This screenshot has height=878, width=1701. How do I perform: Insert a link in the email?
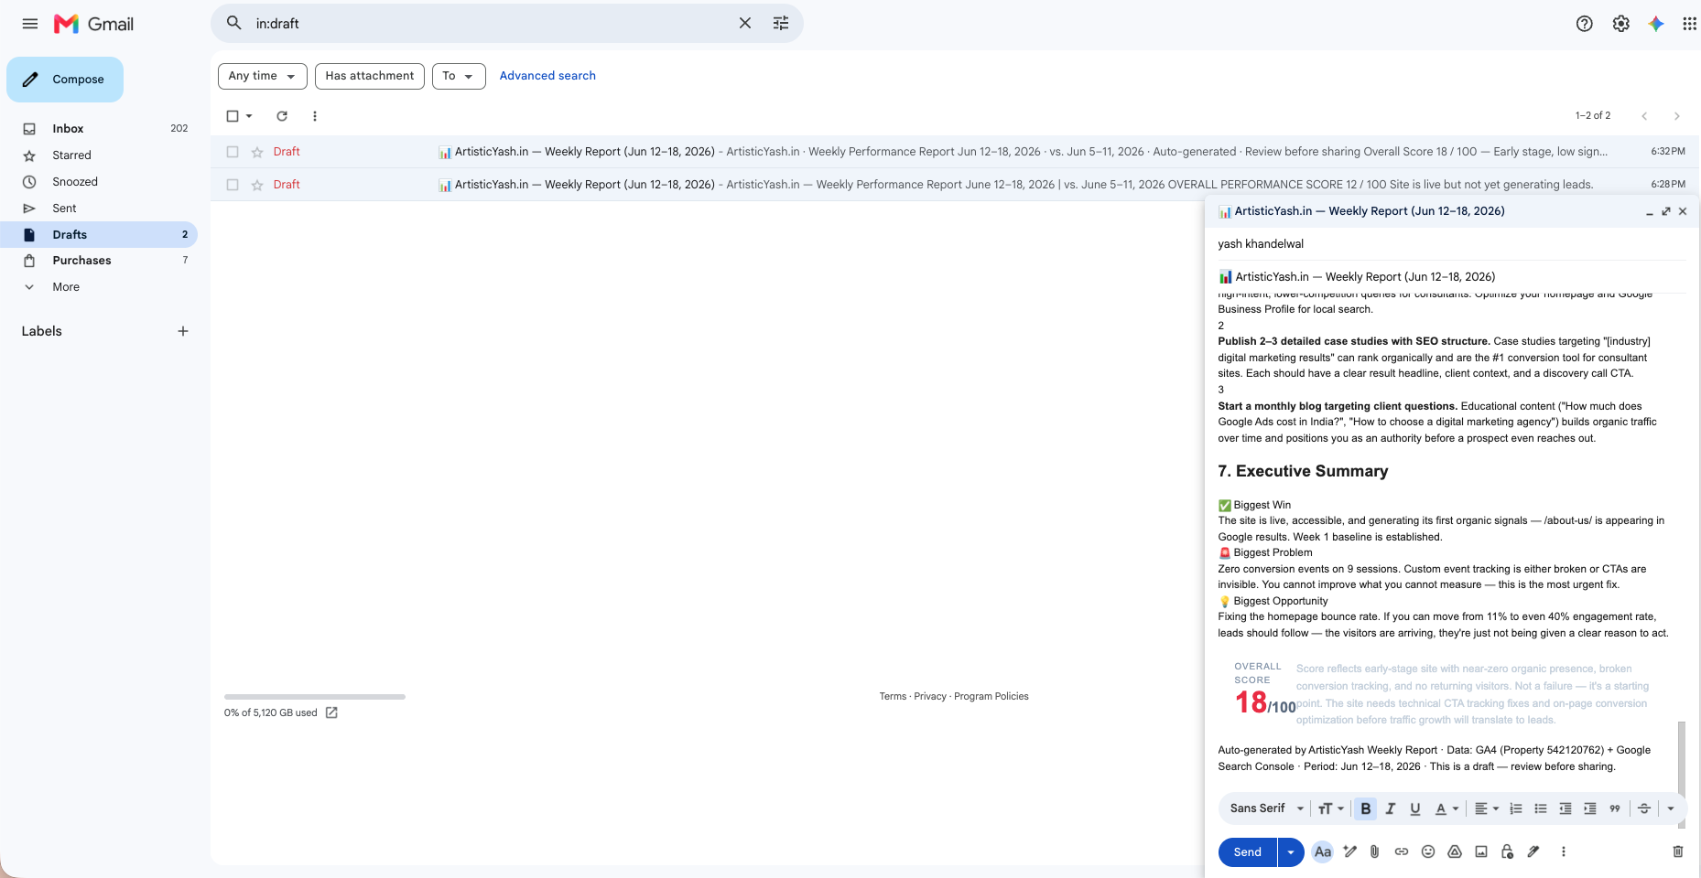point(1402,851)
